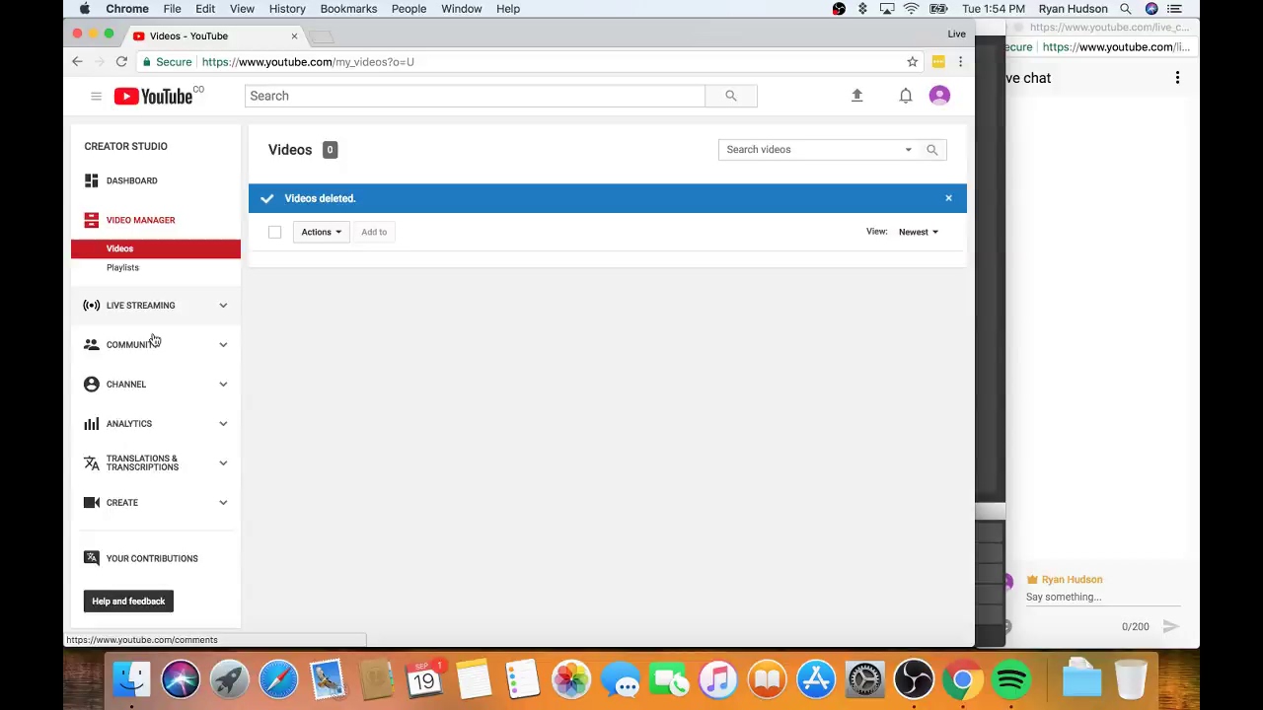Click the Analytics bar chart icon

[92, 423]
